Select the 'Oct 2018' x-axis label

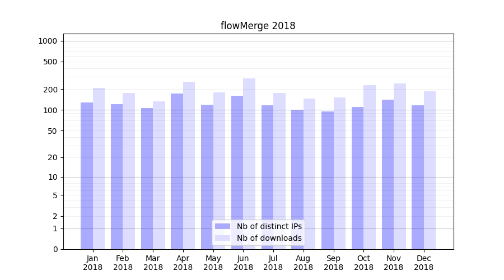(x=363, y=263)
